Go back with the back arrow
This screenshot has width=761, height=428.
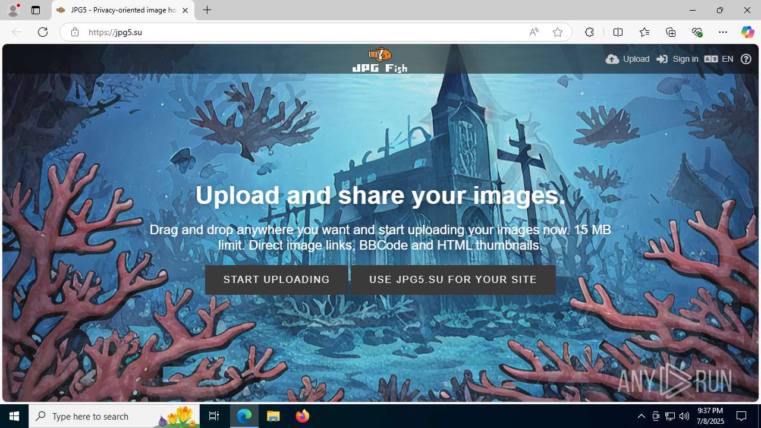(x=17, y=32)
